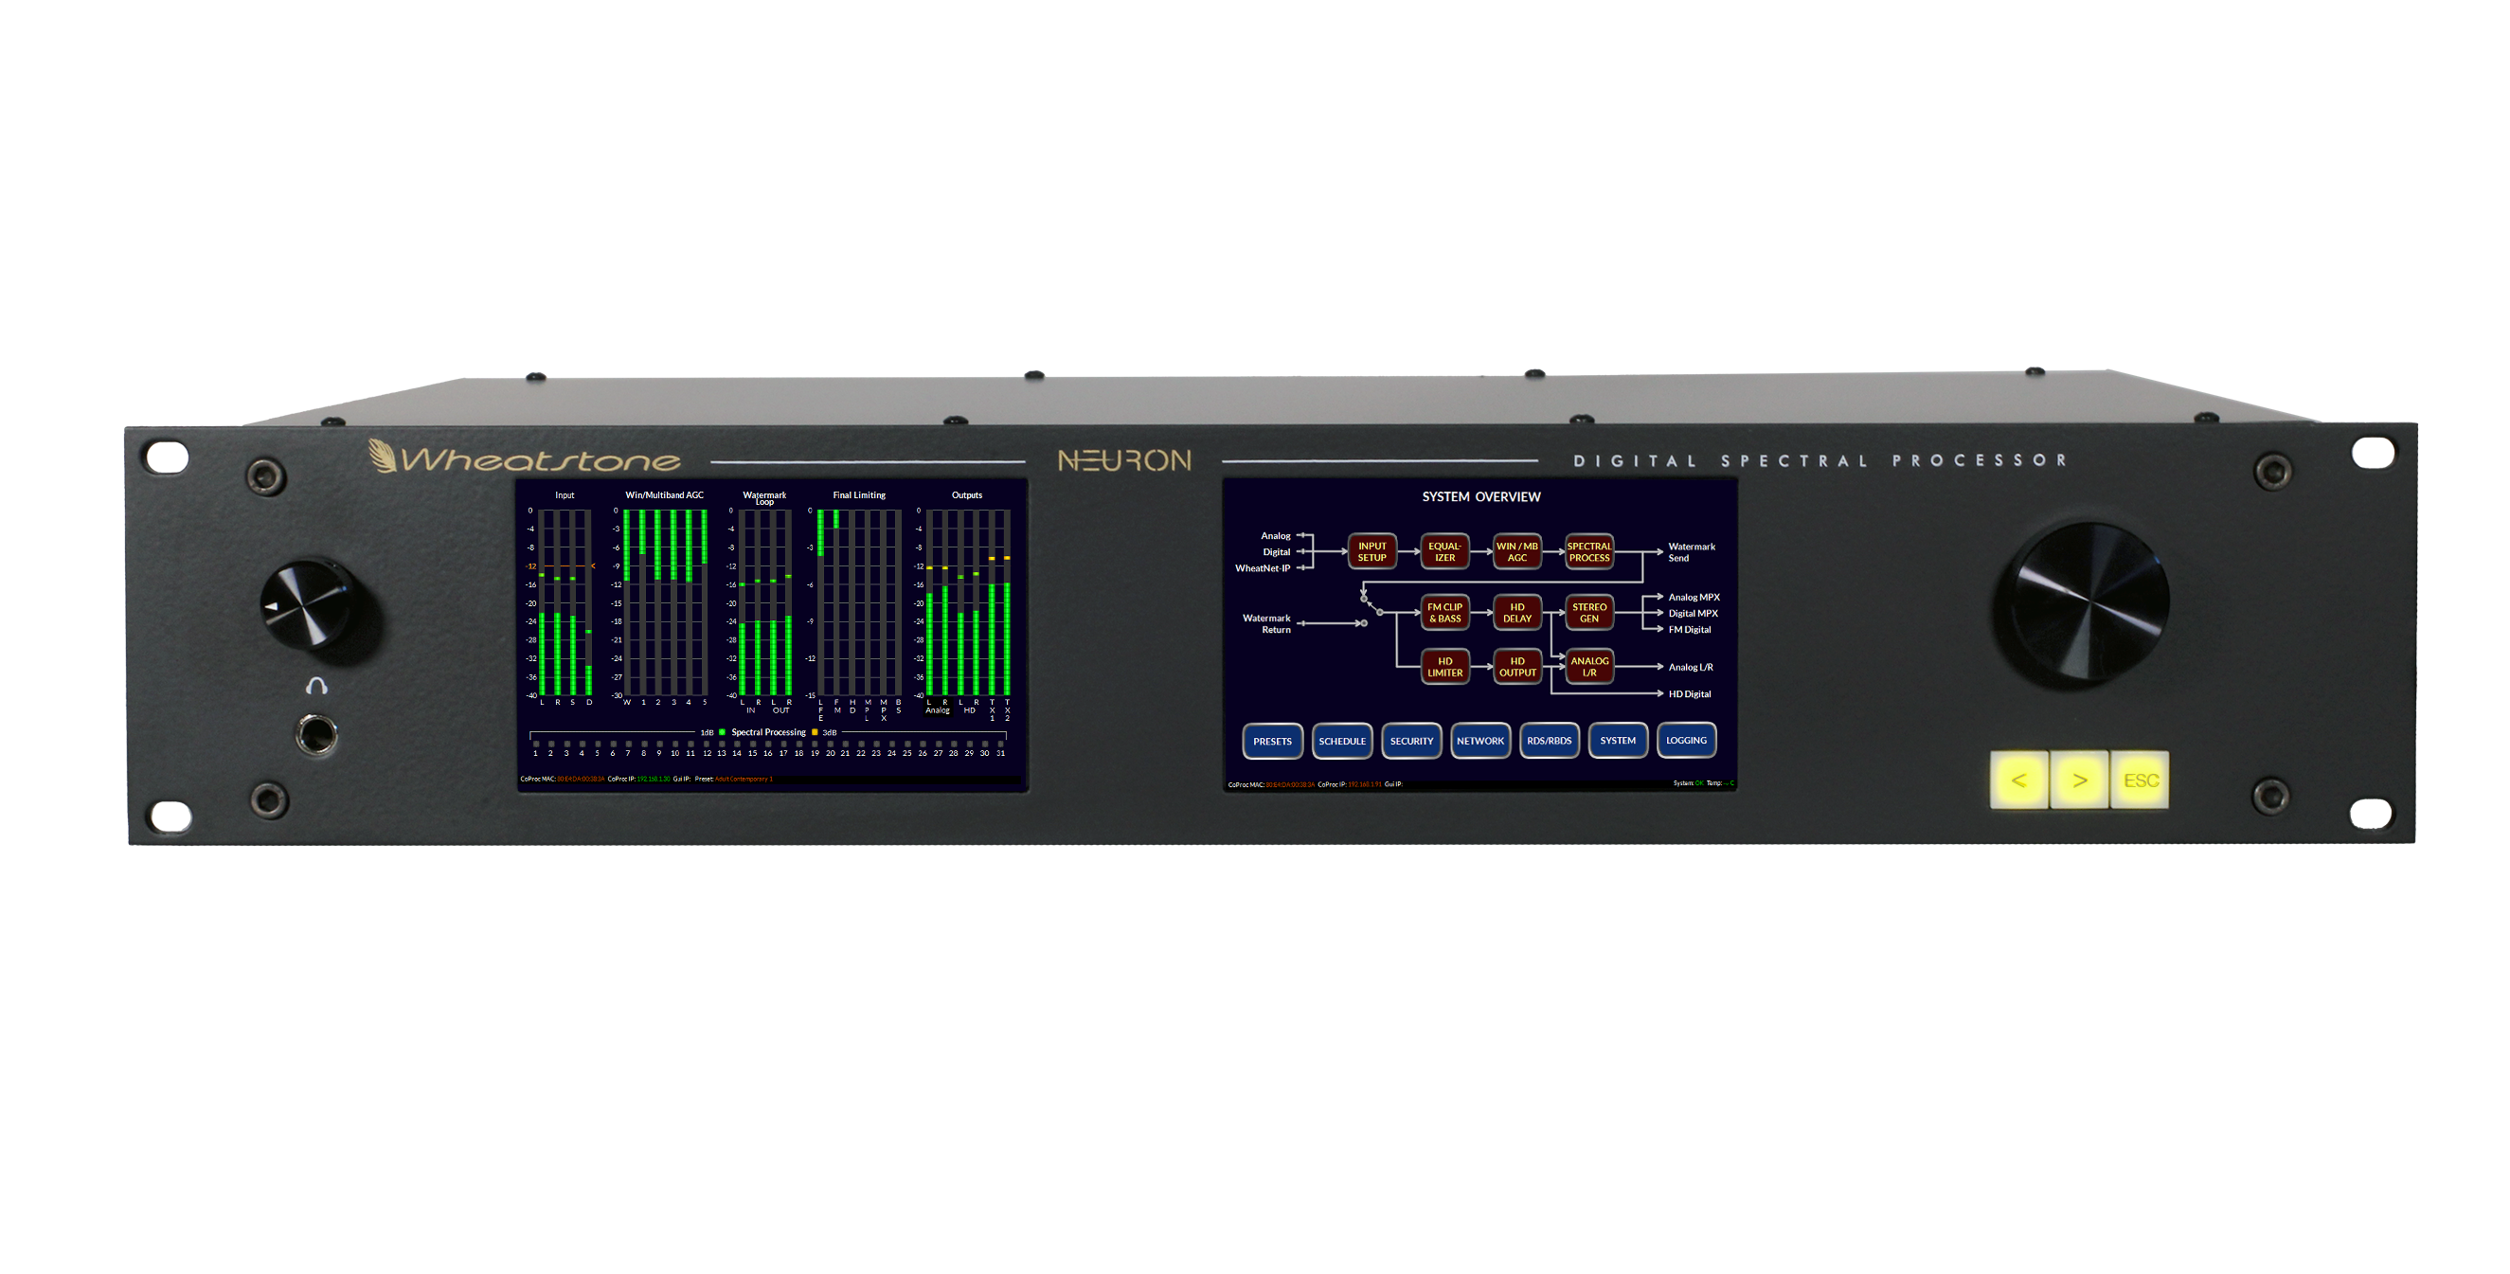Open the SECURITY menu
Viewport: 2510px width, 1274px height.
(1411, 741)
